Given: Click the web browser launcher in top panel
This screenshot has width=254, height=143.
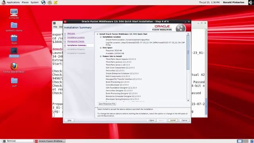Looking at the screenshot, I should (x=43, y=2).
